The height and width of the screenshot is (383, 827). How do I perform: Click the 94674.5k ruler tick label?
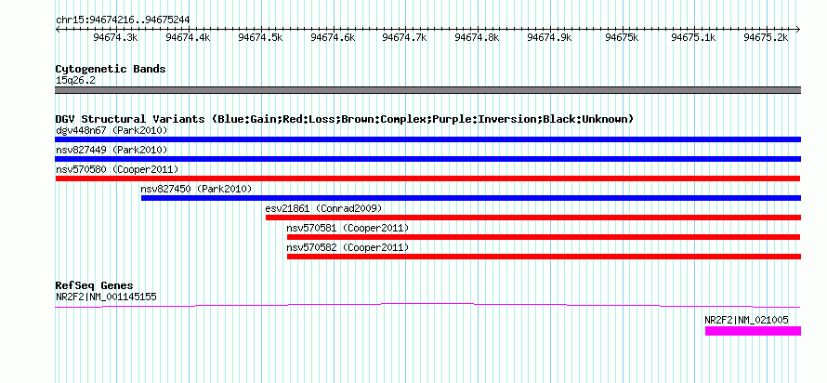260,37
